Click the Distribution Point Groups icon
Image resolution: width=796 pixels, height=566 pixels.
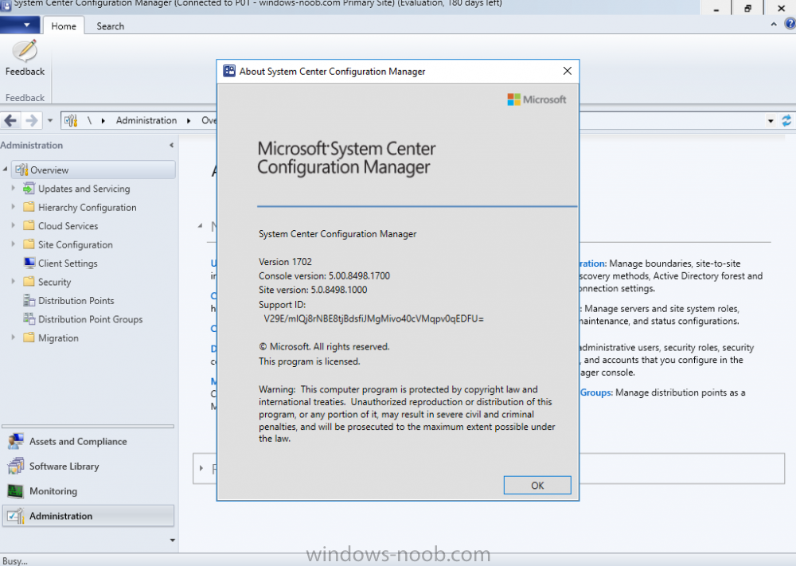(29, 318)
